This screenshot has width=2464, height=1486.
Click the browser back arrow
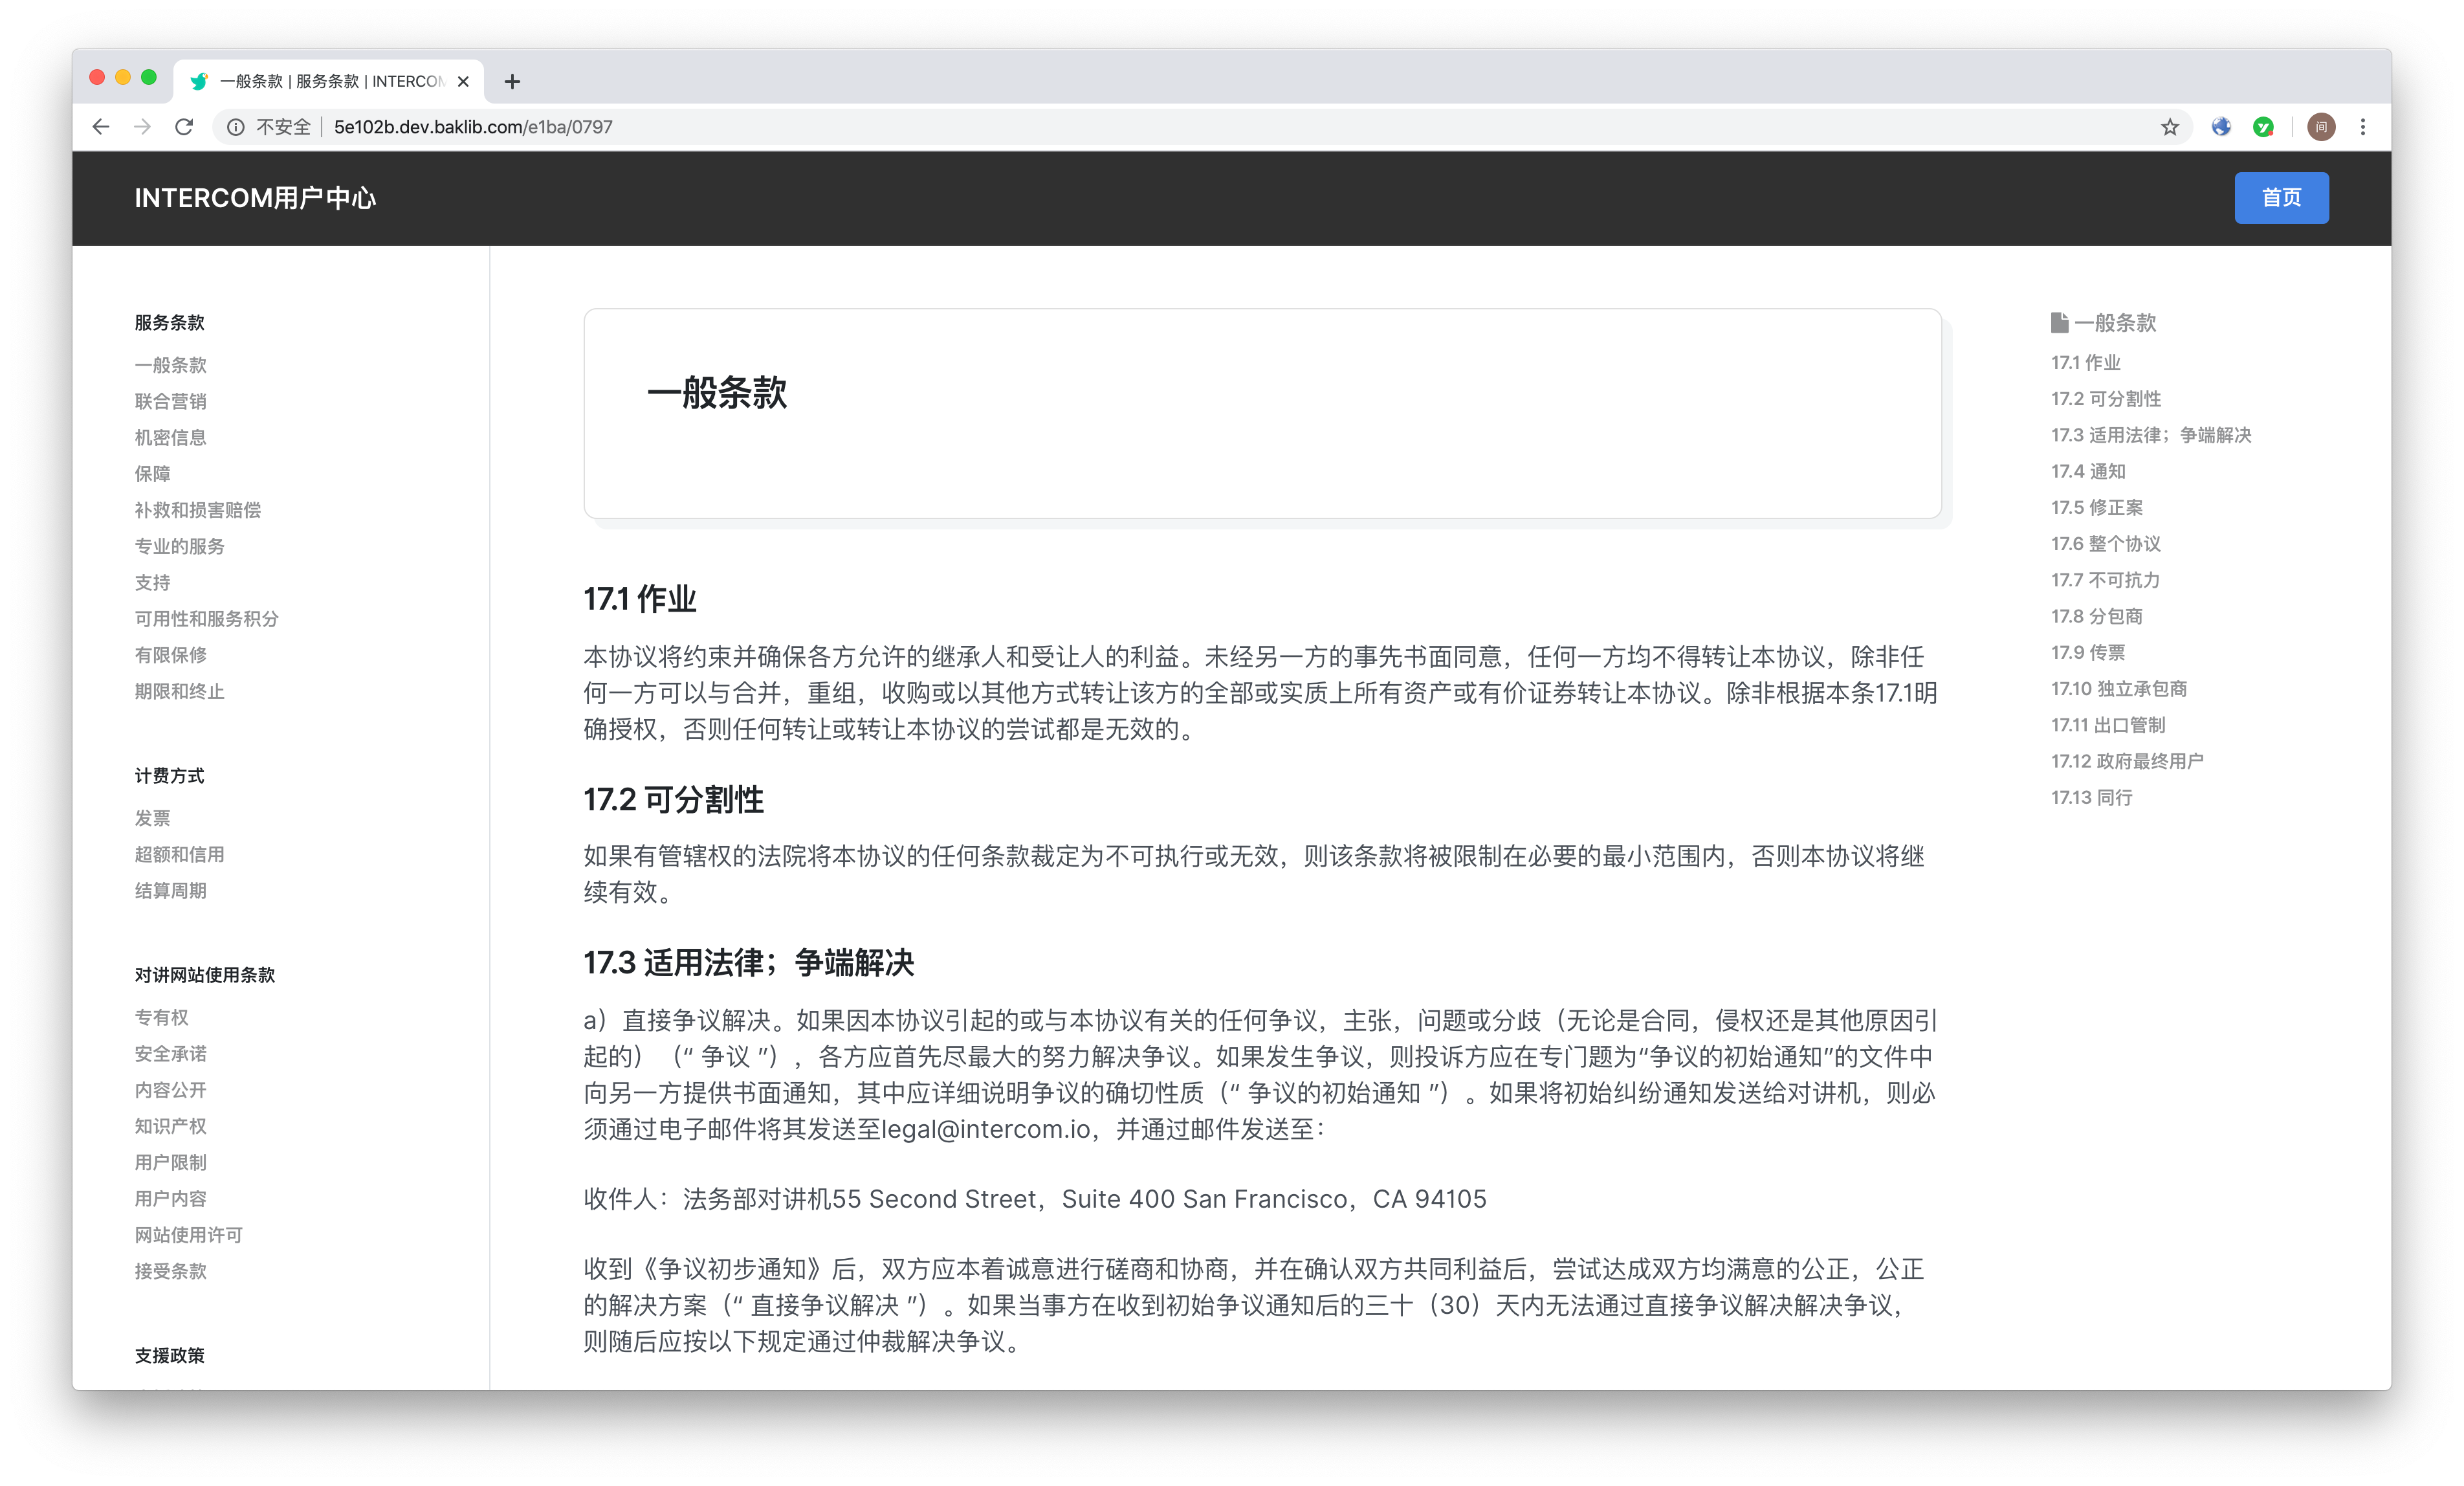[101, 127]
